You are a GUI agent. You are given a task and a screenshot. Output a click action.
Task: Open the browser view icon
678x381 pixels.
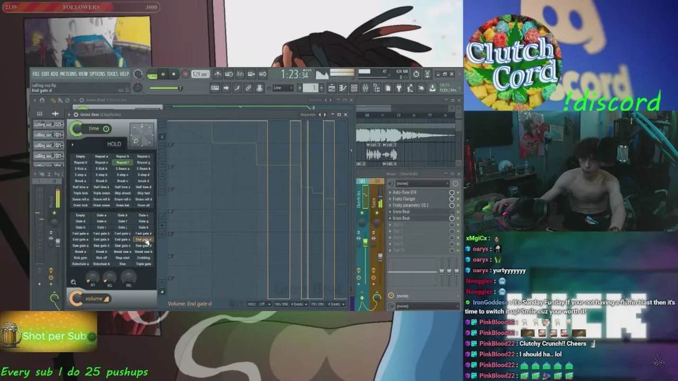(x=376, y=88)
